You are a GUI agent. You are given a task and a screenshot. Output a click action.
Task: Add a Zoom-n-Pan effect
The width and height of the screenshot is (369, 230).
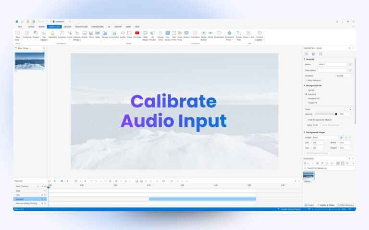248,34
